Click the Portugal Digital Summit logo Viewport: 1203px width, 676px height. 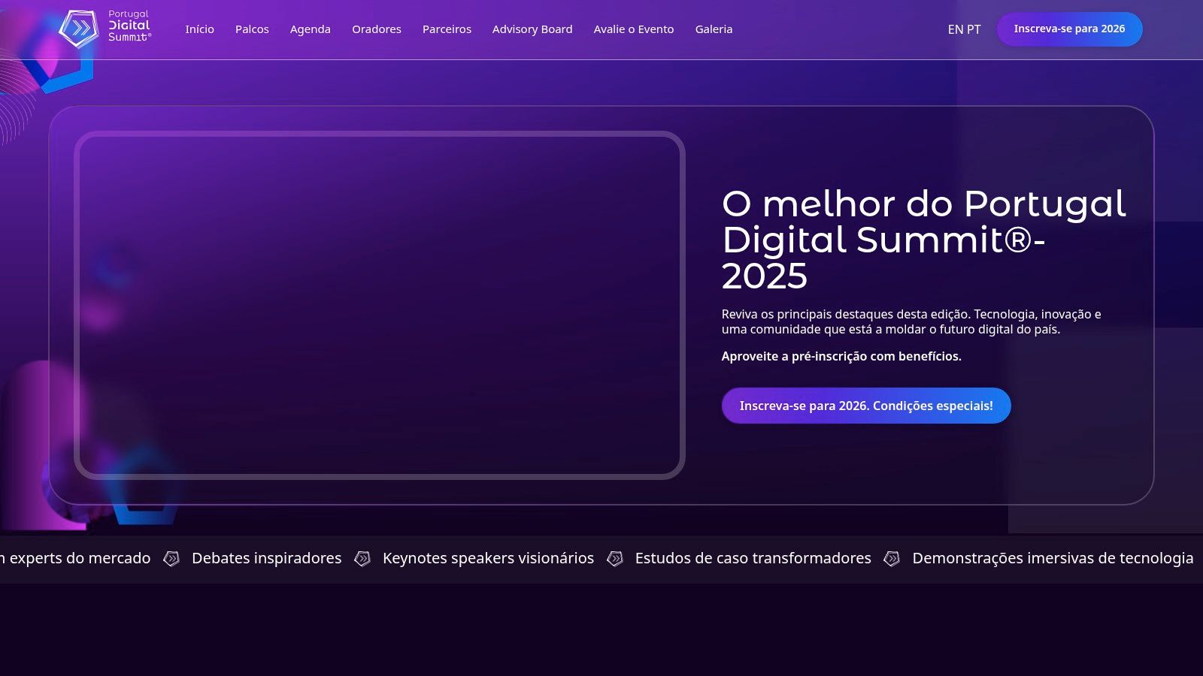[x=105, y=26]
